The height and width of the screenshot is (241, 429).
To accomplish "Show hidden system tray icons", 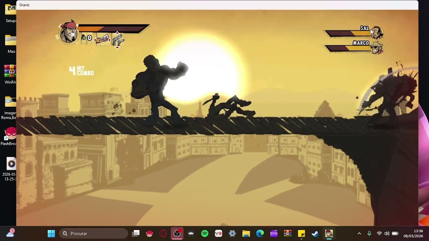I will click(359, 234).
